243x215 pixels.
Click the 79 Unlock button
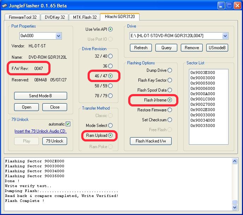(x=55, y=141)
